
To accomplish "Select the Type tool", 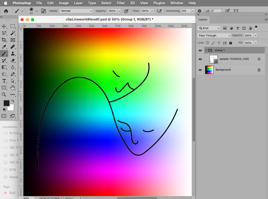I will click(x=4, y=81).
